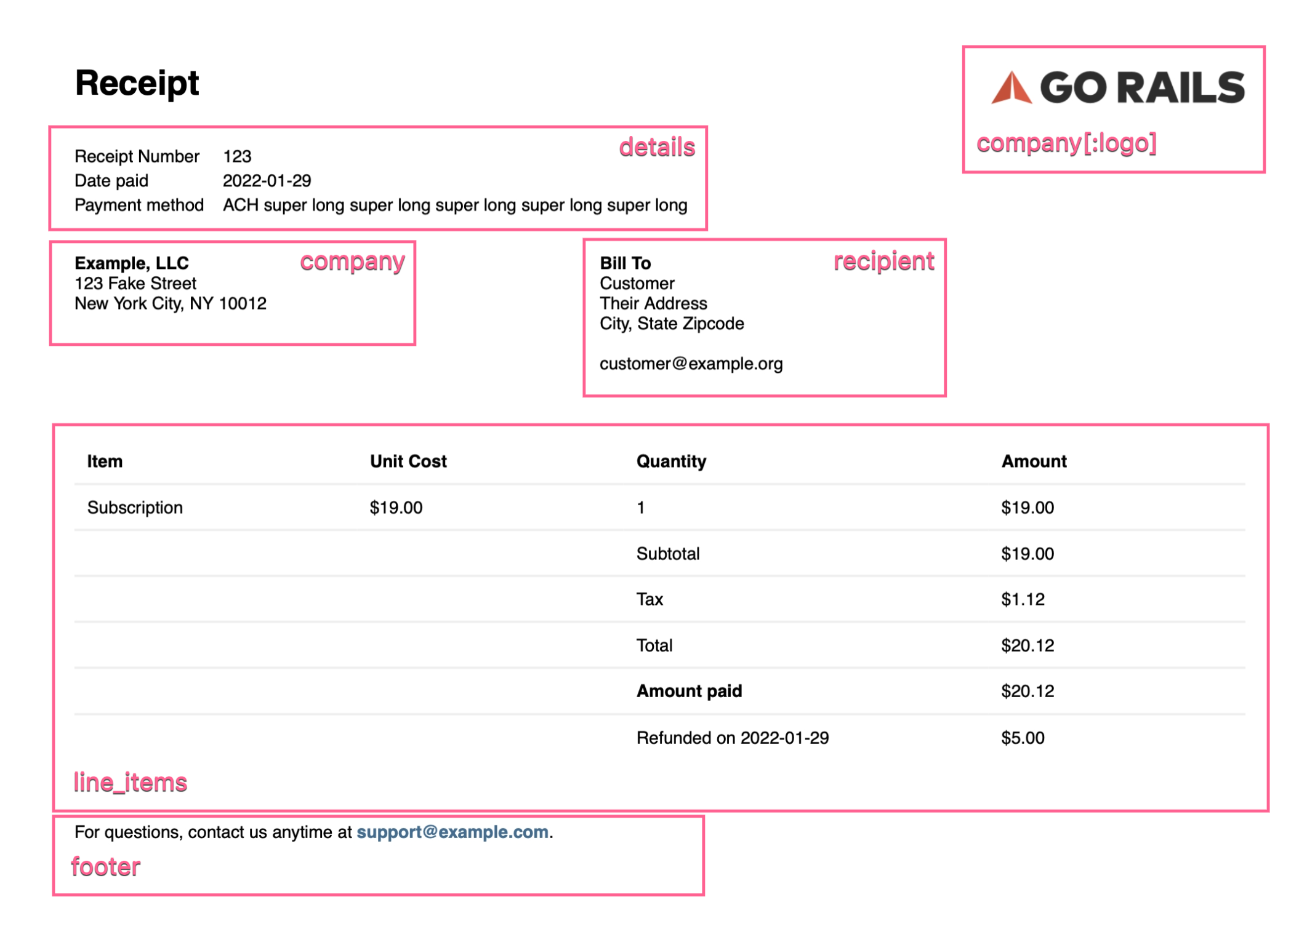The width and height of the screenshot is (1315, 926).
Task: Click the Tax amount $1.12
Action: click(x=1022, y=599)
